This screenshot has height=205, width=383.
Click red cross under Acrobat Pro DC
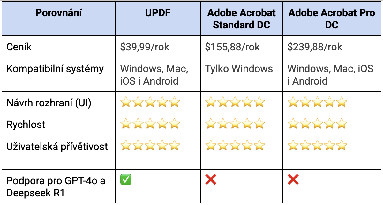293,180
